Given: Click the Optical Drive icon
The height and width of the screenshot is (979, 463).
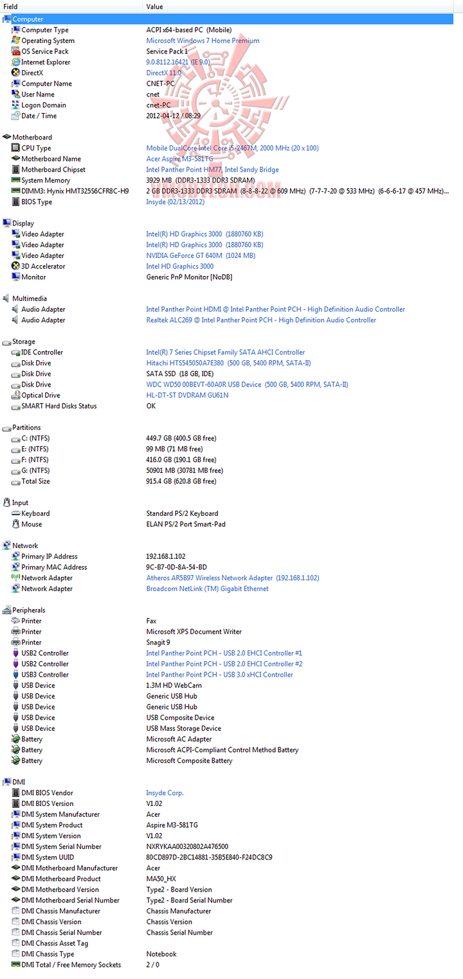Looking at the screenshot, I should pyautogui.click(x=16, y=395).
